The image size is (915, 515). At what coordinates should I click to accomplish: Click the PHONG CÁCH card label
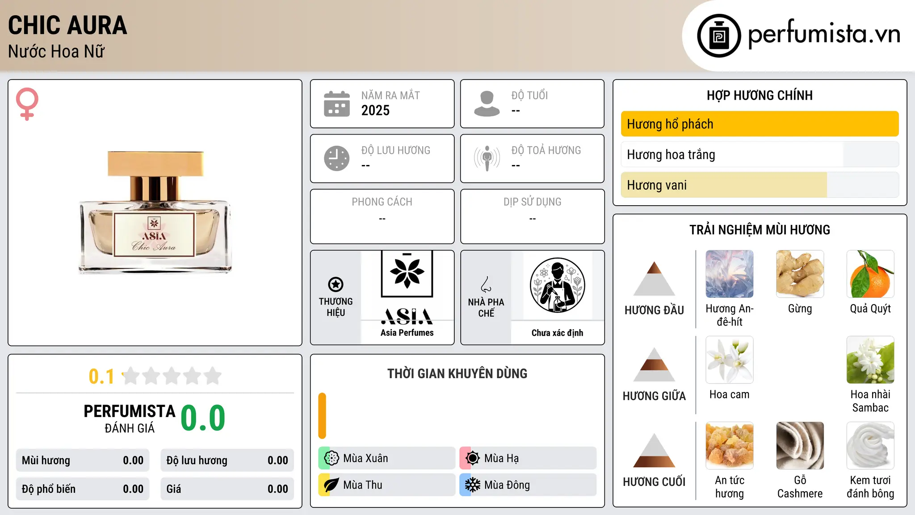click(x=382, y=202)
